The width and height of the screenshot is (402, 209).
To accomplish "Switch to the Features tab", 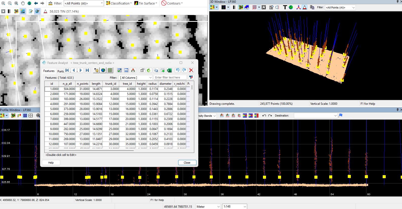I will tap(49, 71).
